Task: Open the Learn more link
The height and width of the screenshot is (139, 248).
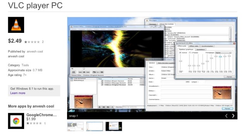Action: click(18, 93)
